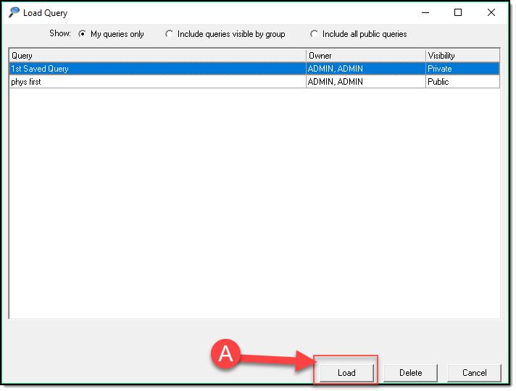Sort list by the Query column header
Screen dimensions: 516x391
[157, 56]
